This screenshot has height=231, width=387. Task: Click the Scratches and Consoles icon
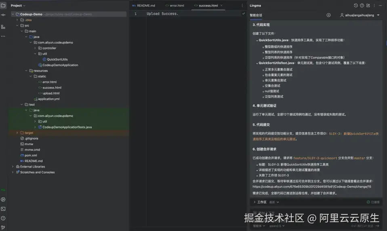click(18, 172)
